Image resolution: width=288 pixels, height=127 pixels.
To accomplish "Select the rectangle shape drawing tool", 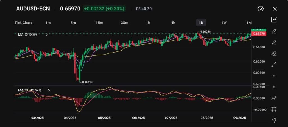I will point(274,109).
